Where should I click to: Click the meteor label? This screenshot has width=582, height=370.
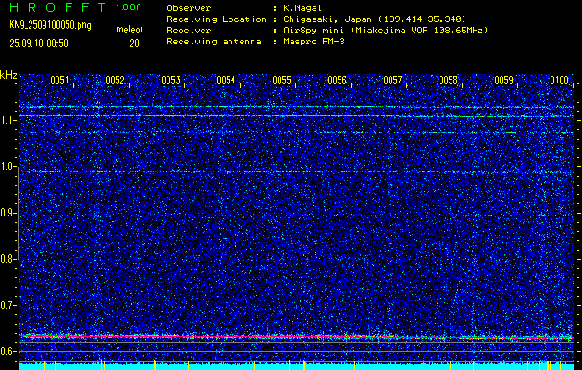(x=130, y=30)
